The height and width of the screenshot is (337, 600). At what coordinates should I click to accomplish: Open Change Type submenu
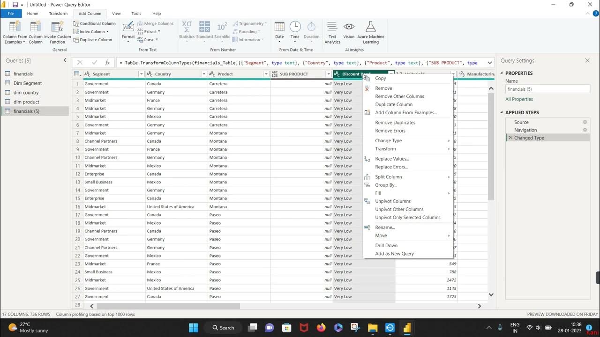[408, 140]
